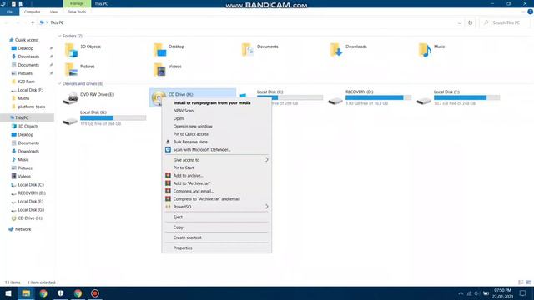This screenshot has height=300, width=534.
Task: Switch to large icons view in status bar
Action: (528, 282)
